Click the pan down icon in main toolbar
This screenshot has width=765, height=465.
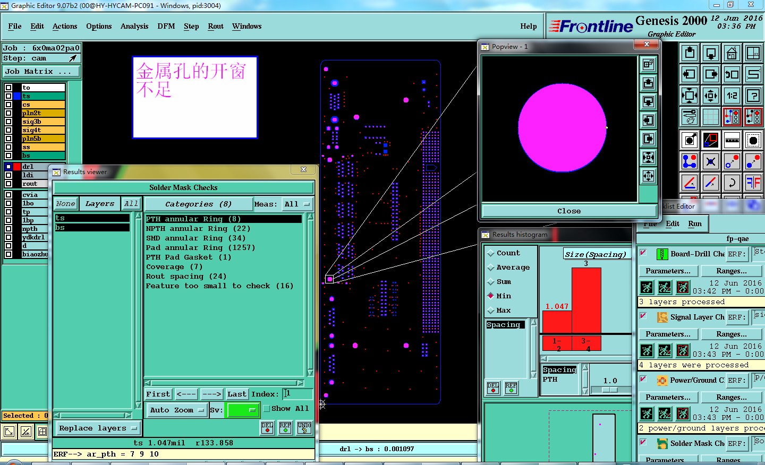tap(711, 53)
